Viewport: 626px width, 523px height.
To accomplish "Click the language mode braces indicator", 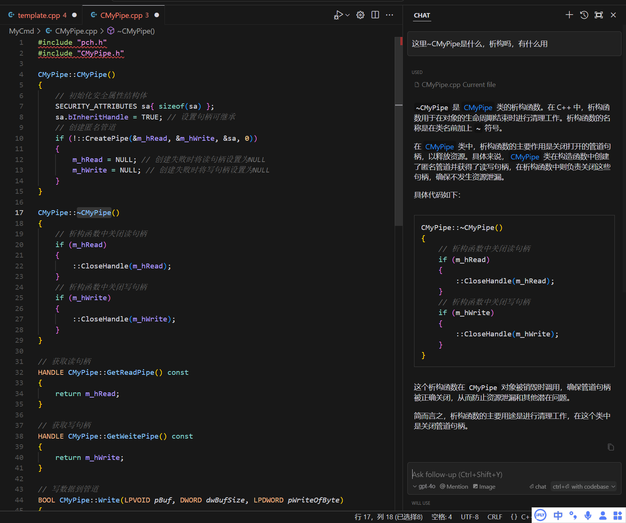I will (514, 517).
